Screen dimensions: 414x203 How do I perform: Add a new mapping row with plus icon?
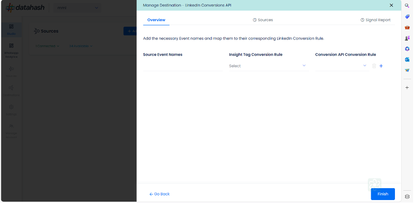[x=381, y=66]
